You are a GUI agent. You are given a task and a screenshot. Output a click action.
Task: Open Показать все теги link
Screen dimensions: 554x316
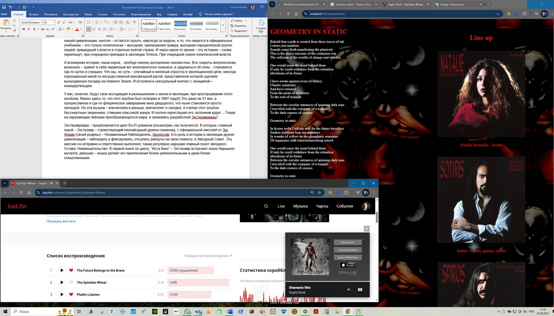pyautogui.click(x=61, y=221)
